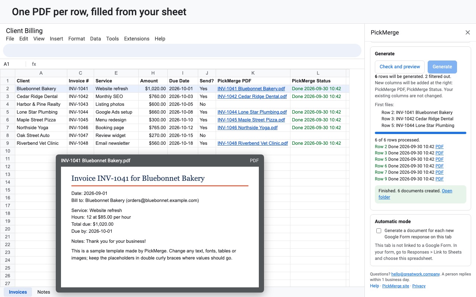Open INV-1046 Northside Yoga.pdf link

pyautogui.click(x=248, y=128)
